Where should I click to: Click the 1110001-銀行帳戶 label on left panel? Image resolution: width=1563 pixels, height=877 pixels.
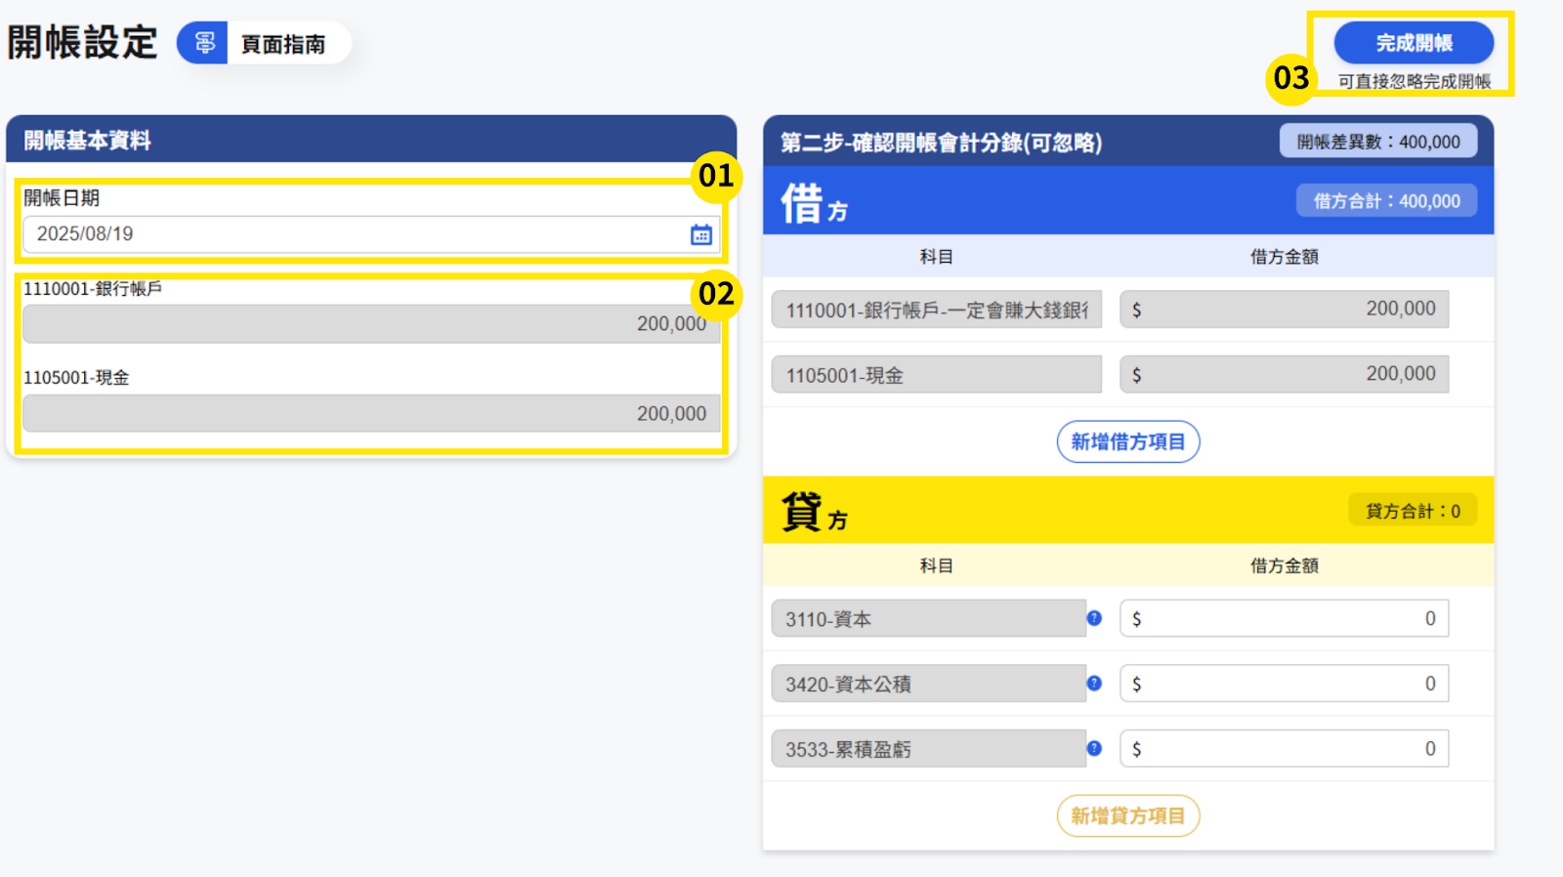93,289
